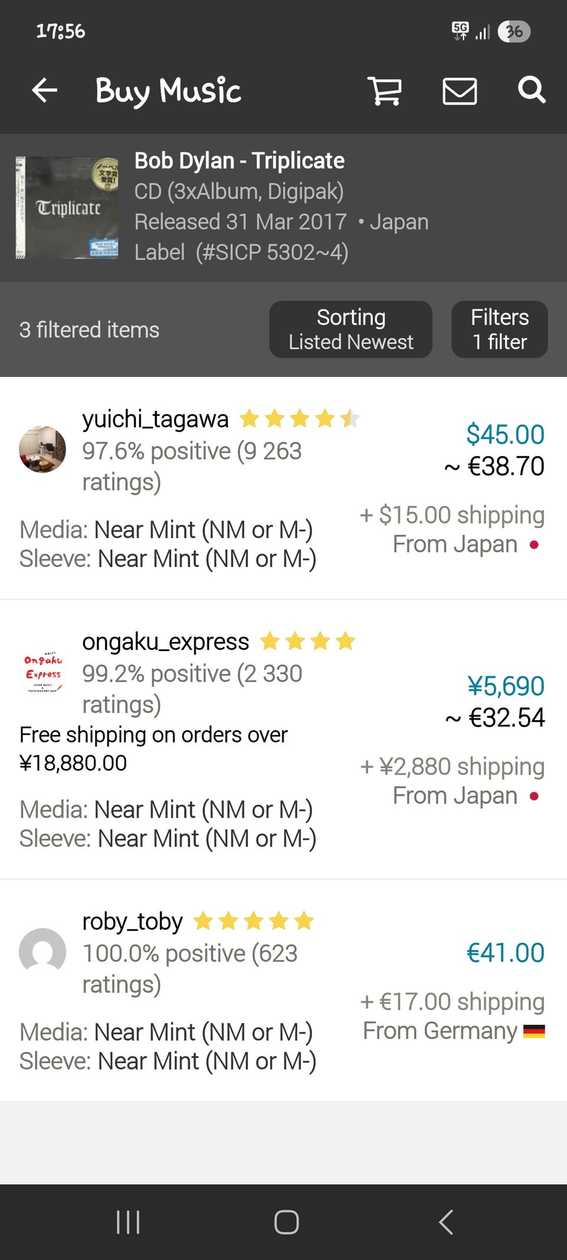This screenshot has width=567, height=1260.
Task: Open the shopping cart
Action: tap(384, 91)
